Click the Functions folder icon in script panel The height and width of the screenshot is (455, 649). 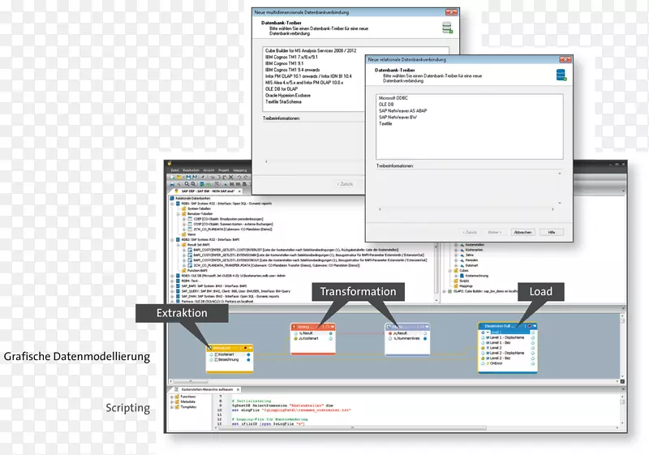point(177,397)
